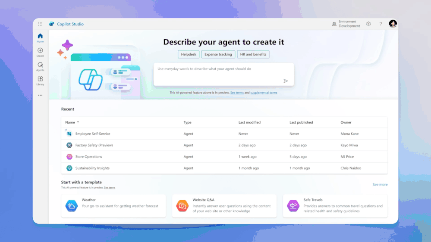Open Agents in the sidebar
Viewport: 431px width, 242px height.
40,66
